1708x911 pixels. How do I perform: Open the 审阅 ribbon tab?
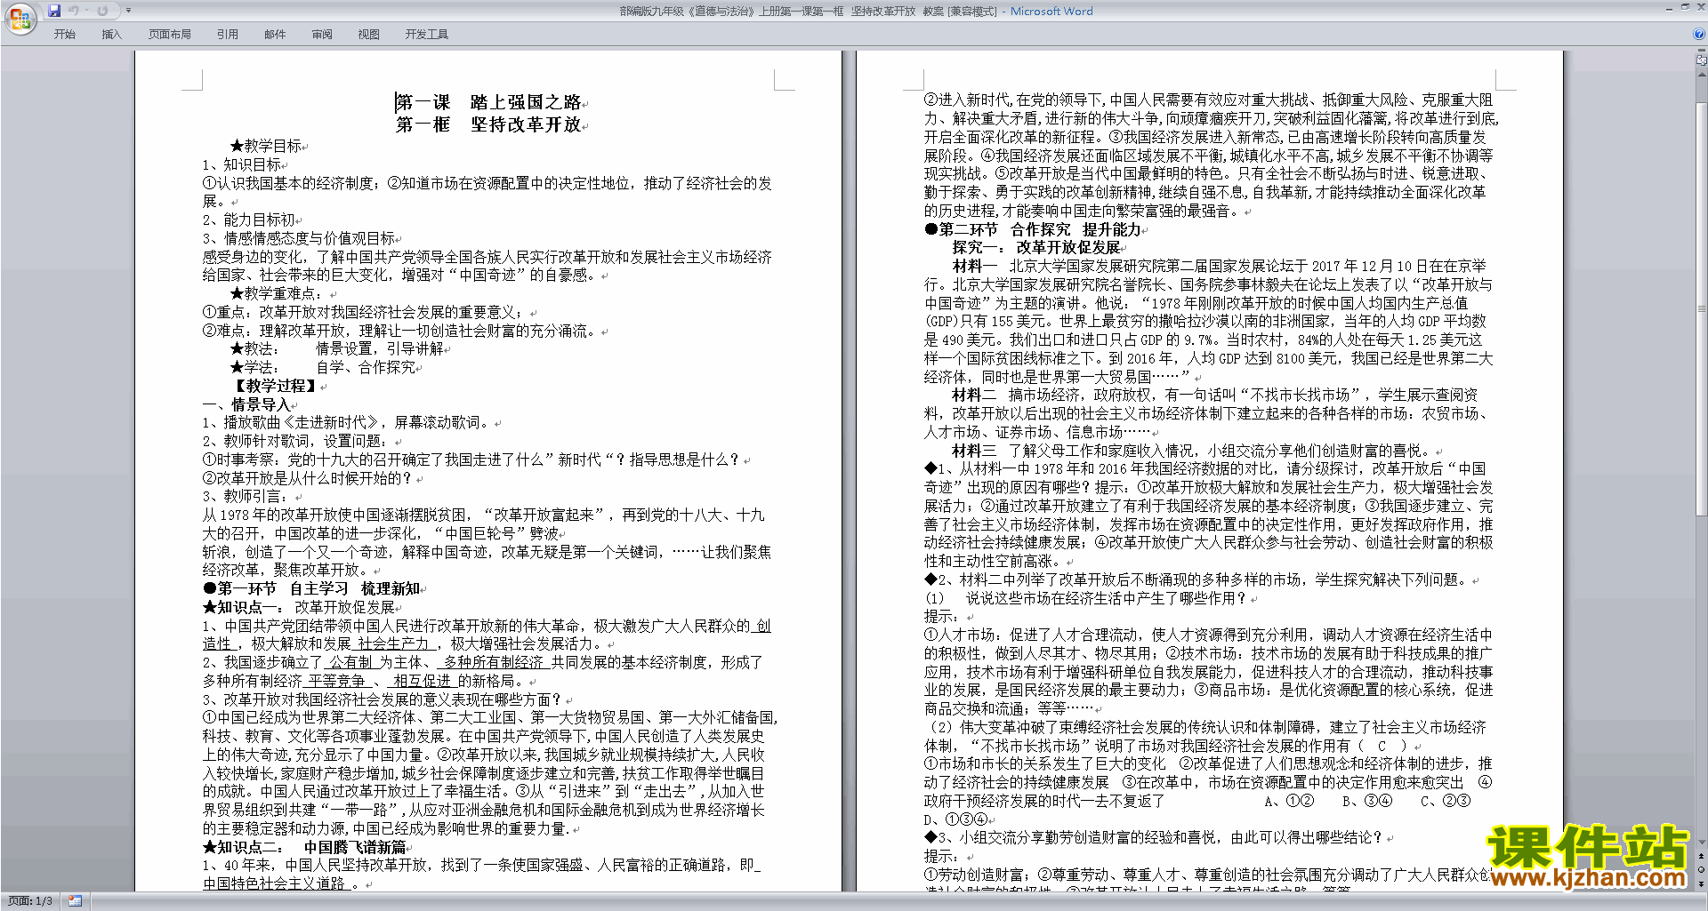click(322, 35)
